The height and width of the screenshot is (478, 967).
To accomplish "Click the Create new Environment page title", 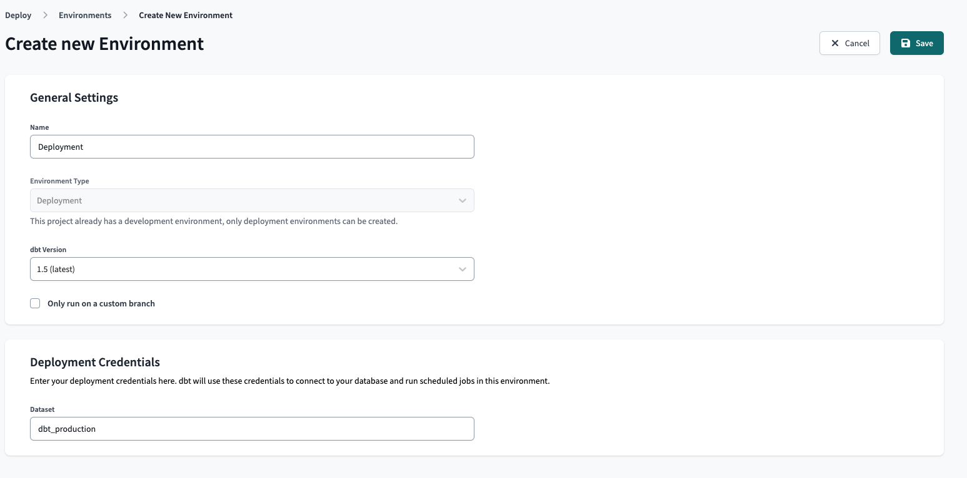I will pos(104,44).
